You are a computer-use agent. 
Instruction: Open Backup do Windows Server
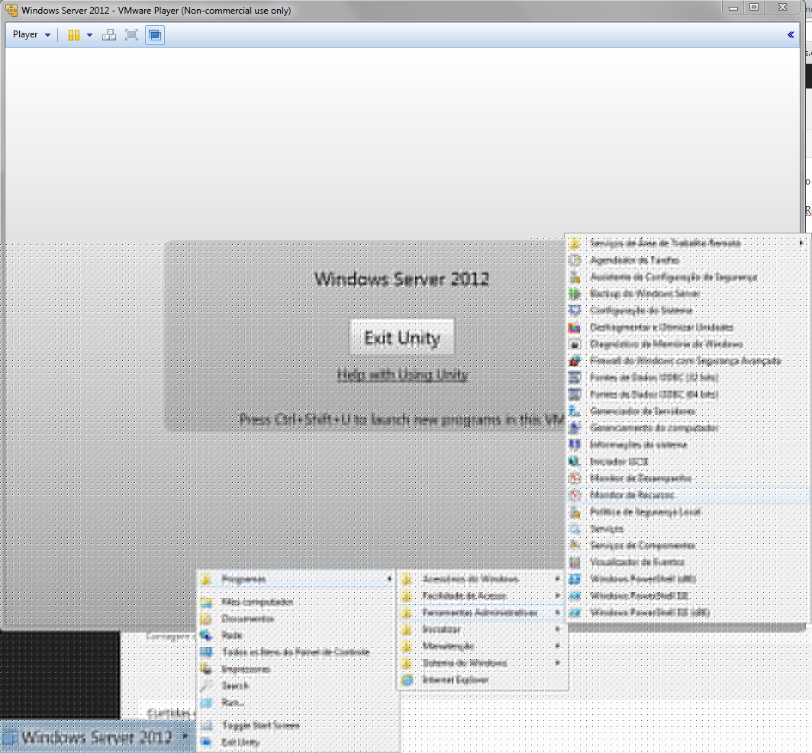tap(687, 294)
